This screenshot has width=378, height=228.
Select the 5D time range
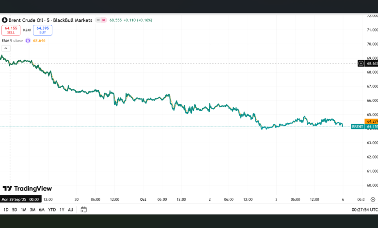pos(15,210)
